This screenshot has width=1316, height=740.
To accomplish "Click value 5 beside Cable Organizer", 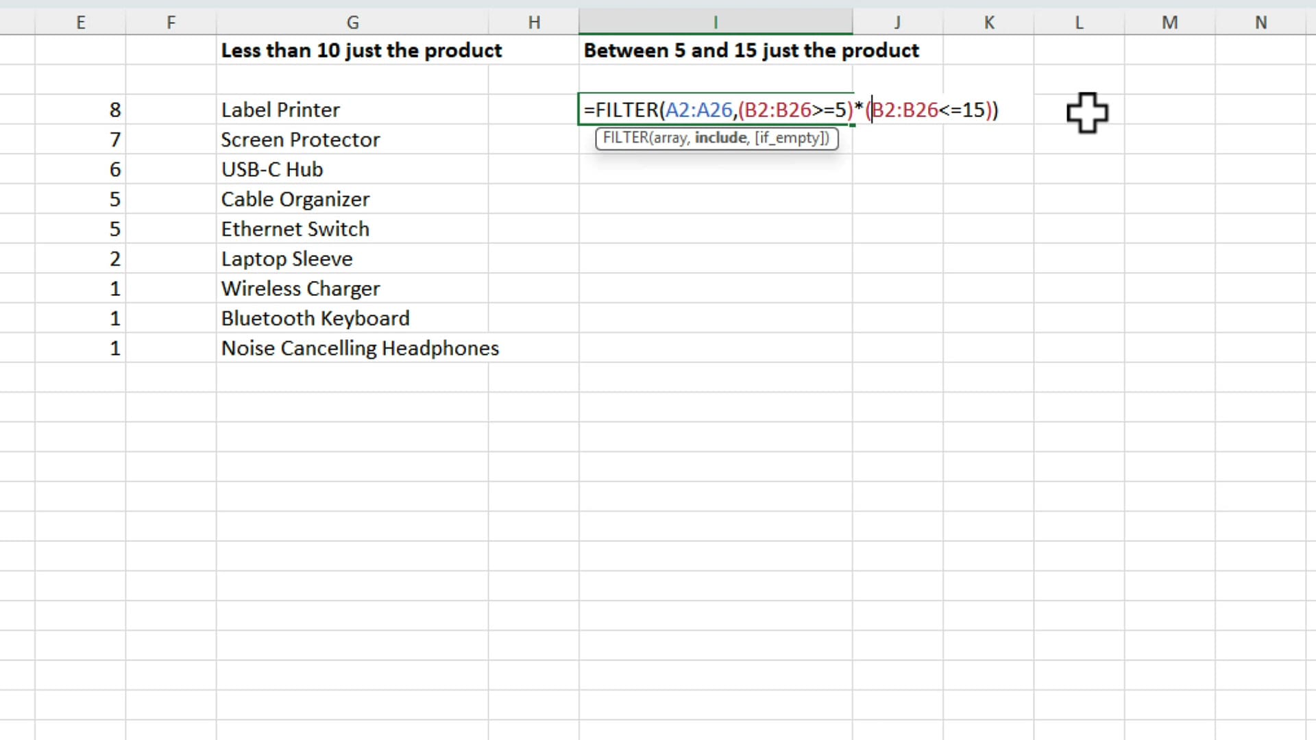I will pos(80,199).
